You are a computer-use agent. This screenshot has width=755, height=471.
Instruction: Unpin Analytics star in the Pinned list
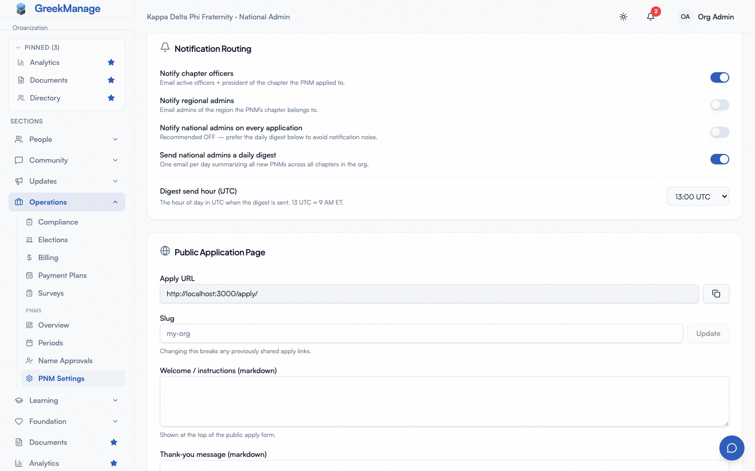tap(111, 62)
